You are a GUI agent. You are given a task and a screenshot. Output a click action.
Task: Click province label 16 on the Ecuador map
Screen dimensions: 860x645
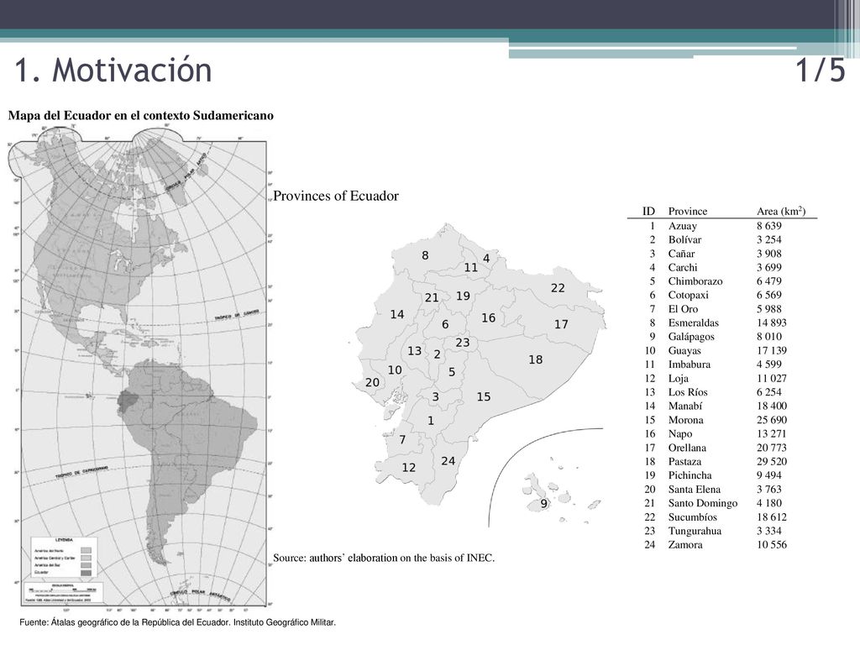coord(488,318)
